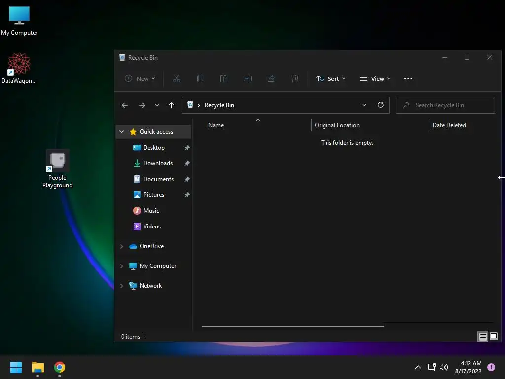505x379 pixels.
Task: Expand the Network tree node
Action: pos(121,286)
